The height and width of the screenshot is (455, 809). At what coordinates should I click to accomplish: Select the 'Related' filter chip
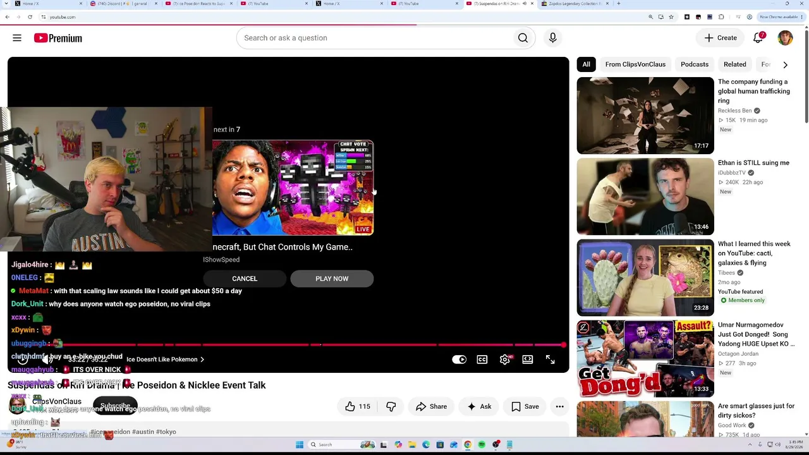[734, 64]
